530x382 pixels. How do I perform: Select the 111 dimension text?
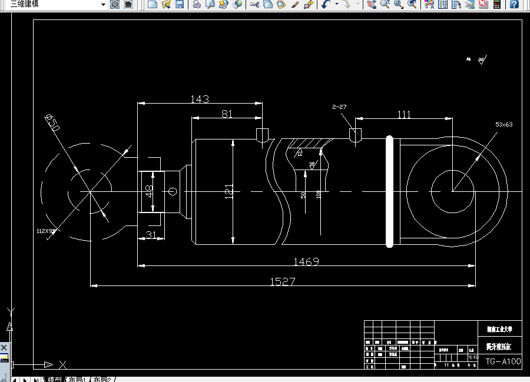404,115
